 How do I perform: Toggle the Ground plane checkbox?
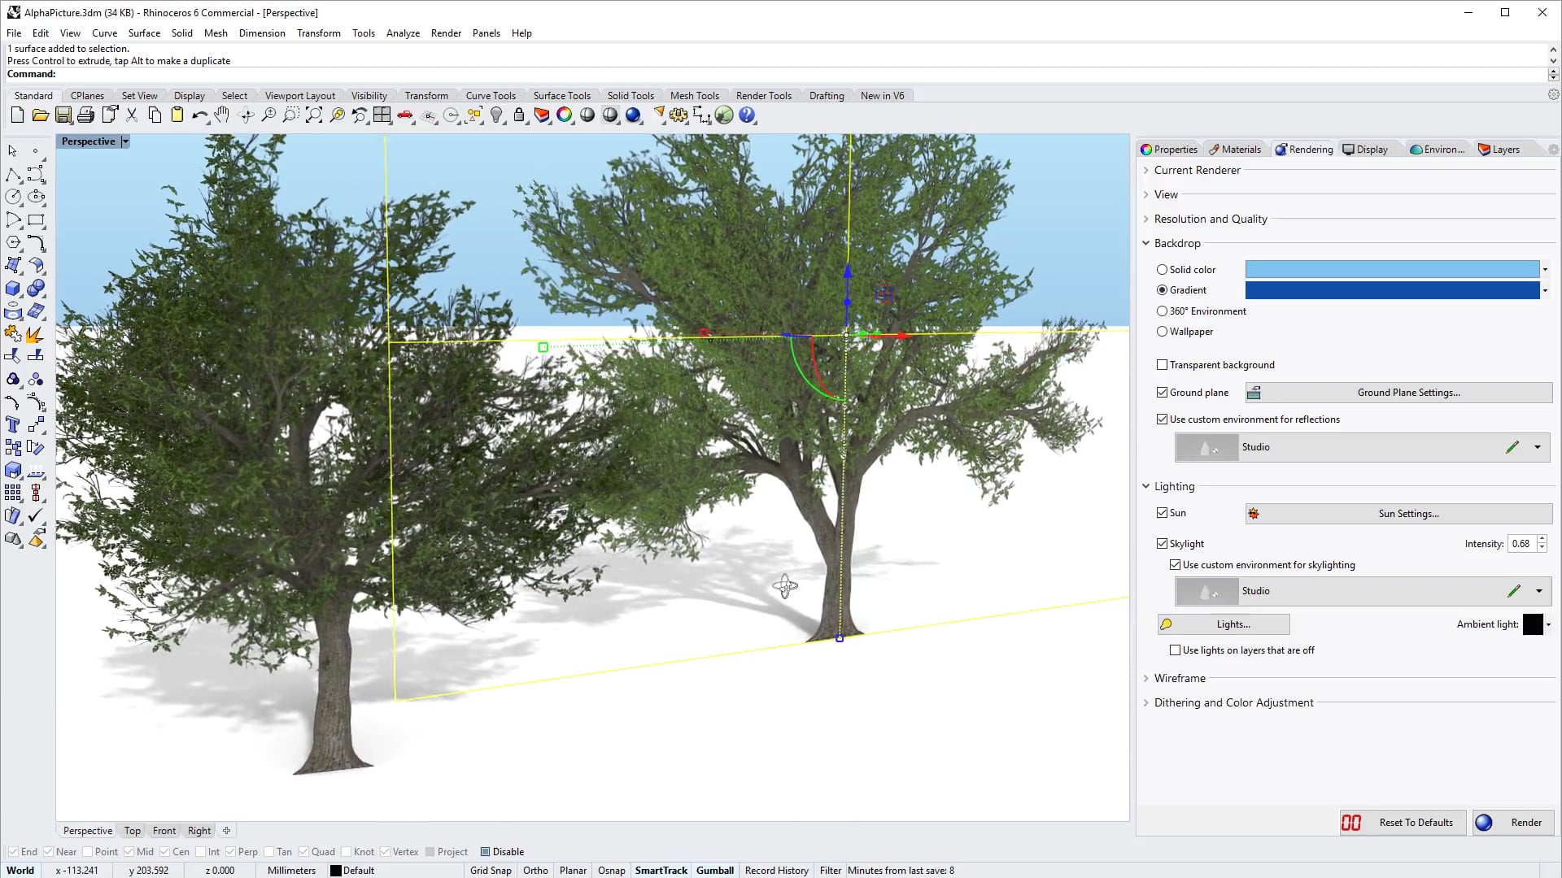point(1163,393)
